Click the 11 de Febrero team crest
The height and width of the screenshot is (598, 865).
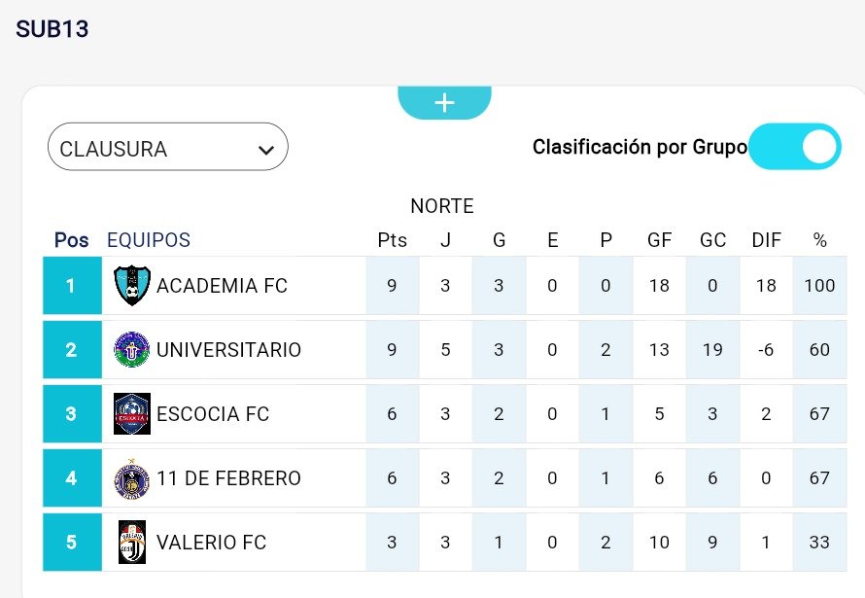131,478
